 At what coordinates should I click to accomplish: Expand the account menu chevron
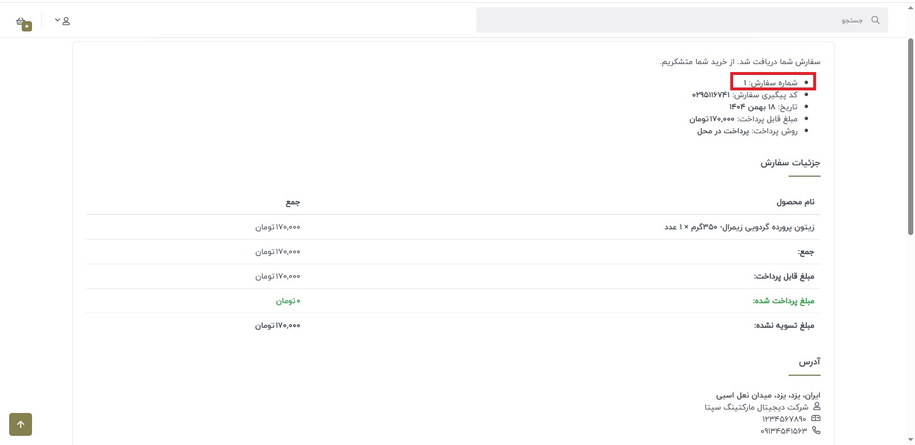[57, 20]
